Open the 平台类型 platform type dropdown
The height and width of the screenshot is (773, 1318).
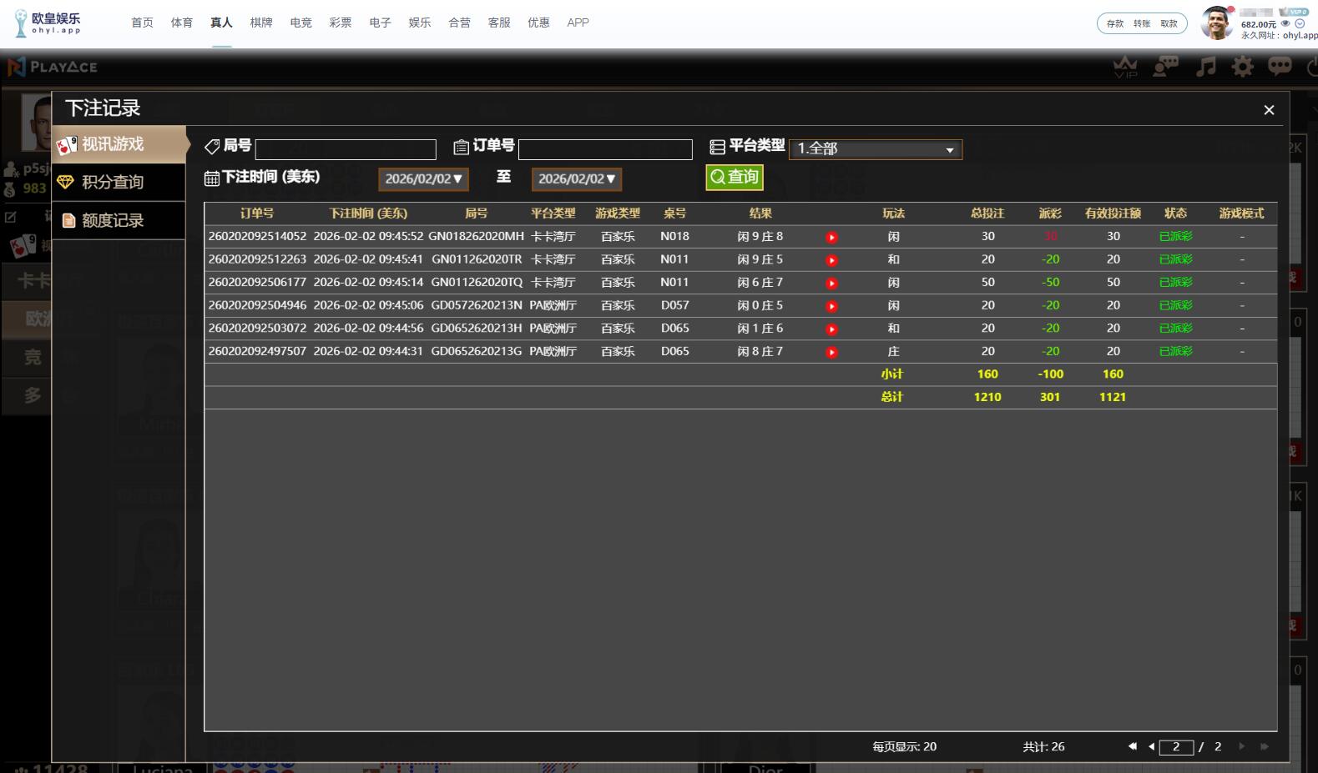875,149
